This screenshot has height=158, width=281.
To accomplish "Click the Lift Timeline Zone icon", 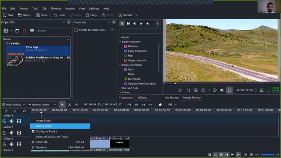I will coord(150,104).
